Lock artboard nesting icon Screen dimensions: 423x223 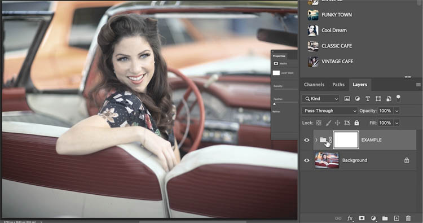[347, 123]
